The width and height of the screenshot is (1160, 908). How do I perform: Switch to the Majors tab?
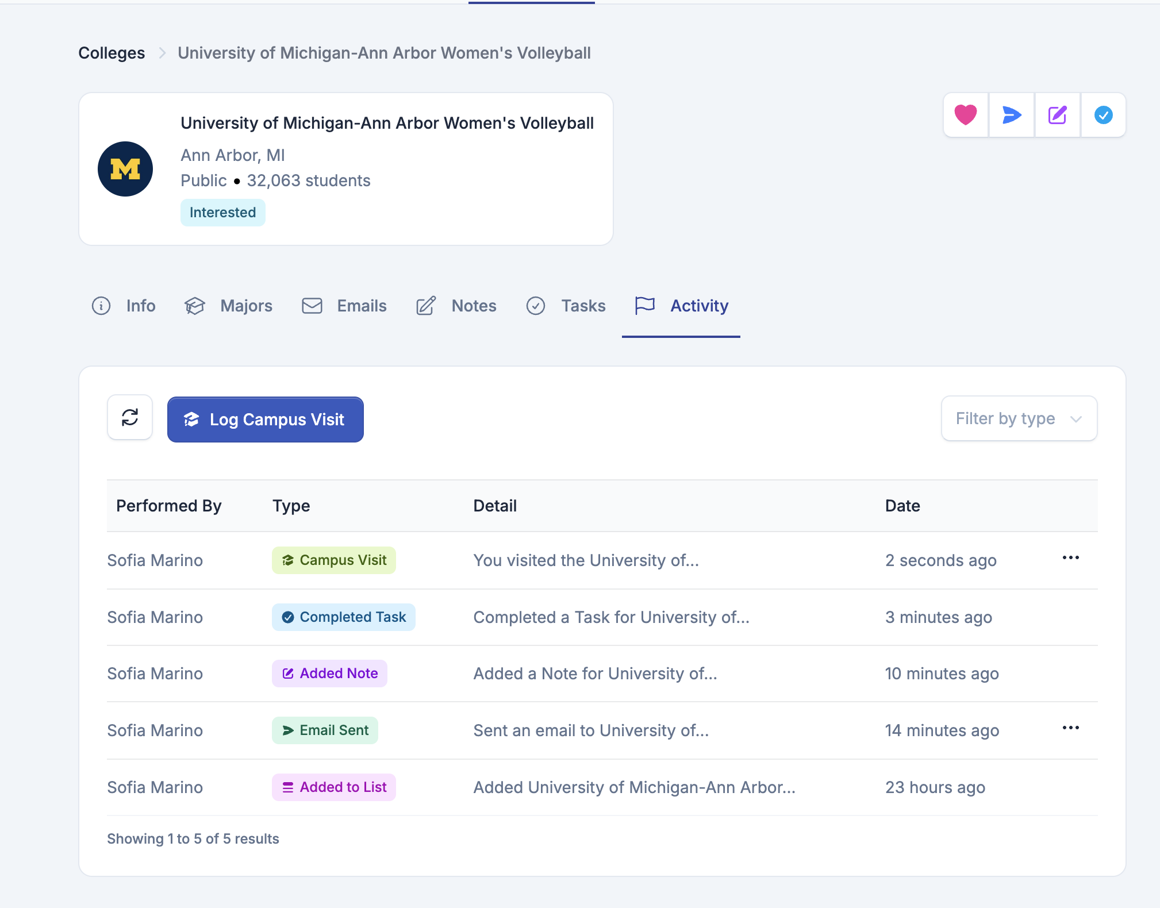(x=228, y=306)
